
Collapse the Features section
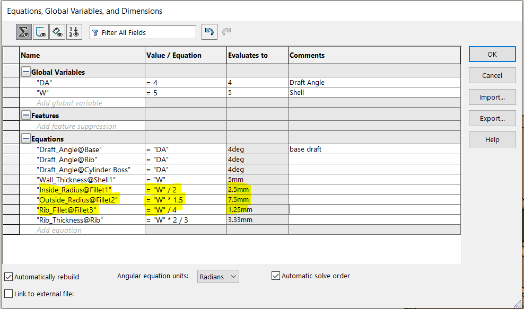(25, 116)
